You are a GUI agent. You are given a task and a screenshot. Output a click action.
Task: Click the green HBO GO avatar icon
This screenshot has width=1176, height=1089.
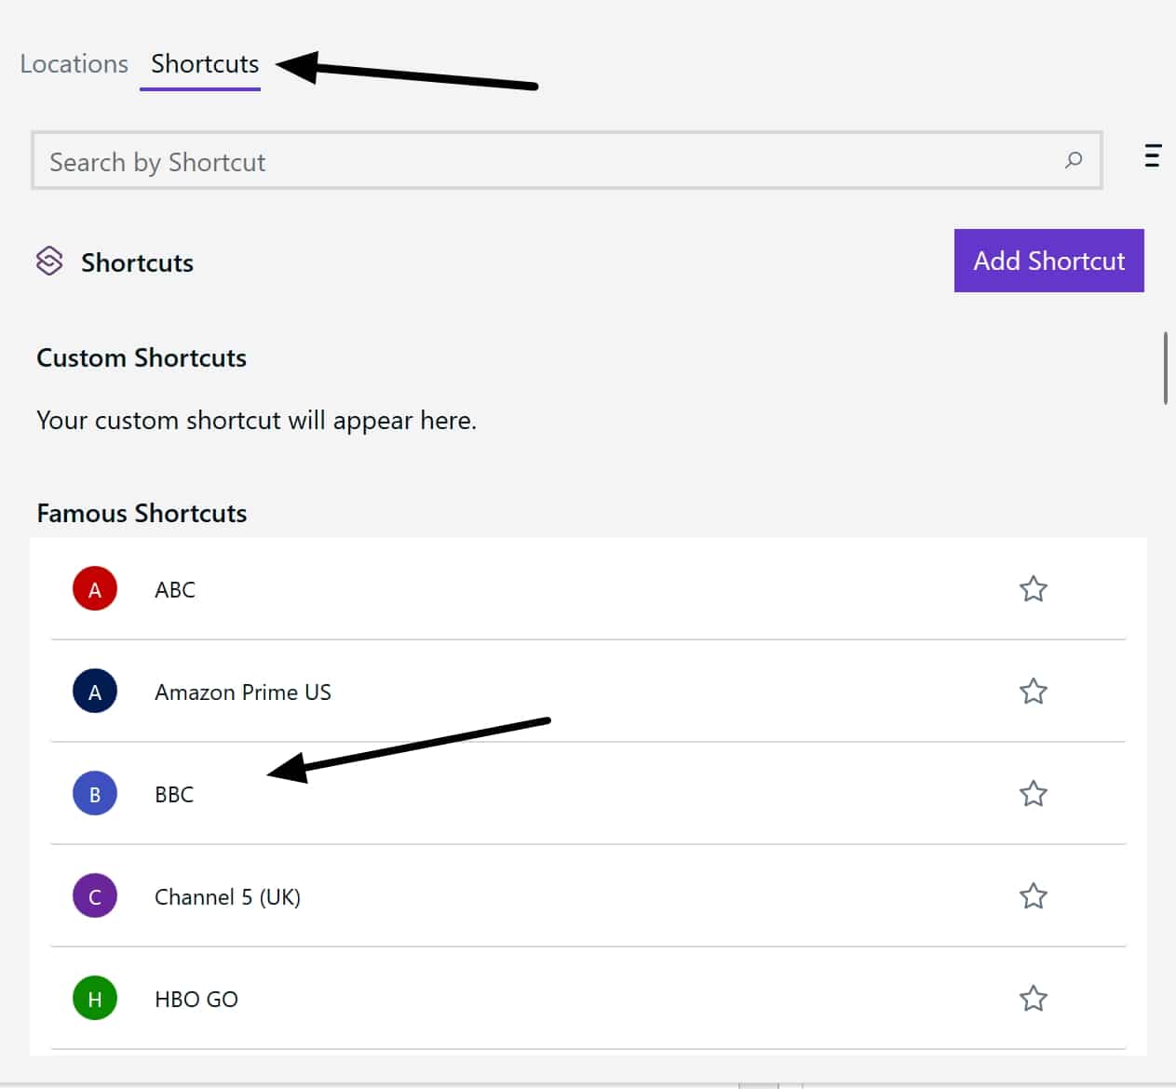click(x=95, y=999)
